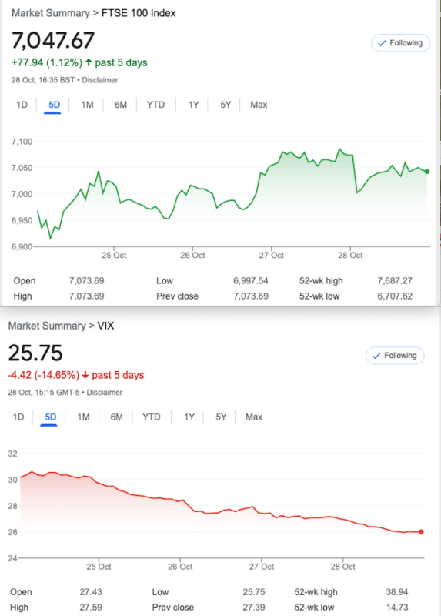Screen dimensions: 441x616
Task: Select the 5Y tab on FTSE chart
Action: pos(226,105)
